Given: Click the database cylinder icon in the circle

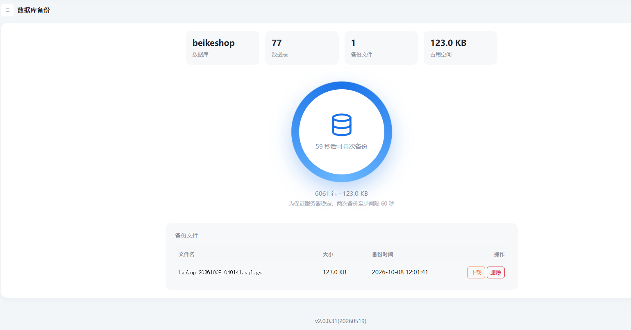Looking at the screenshot, I should (x=341, y=124).
